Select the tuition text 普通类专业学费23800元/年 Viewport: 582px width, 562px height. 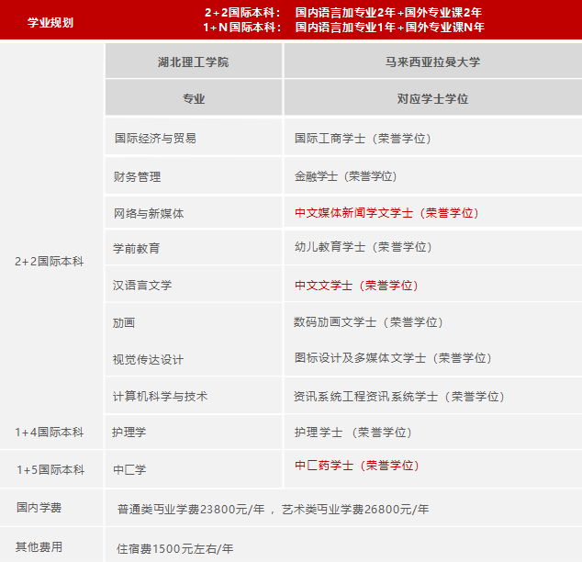tap(191, 510)
